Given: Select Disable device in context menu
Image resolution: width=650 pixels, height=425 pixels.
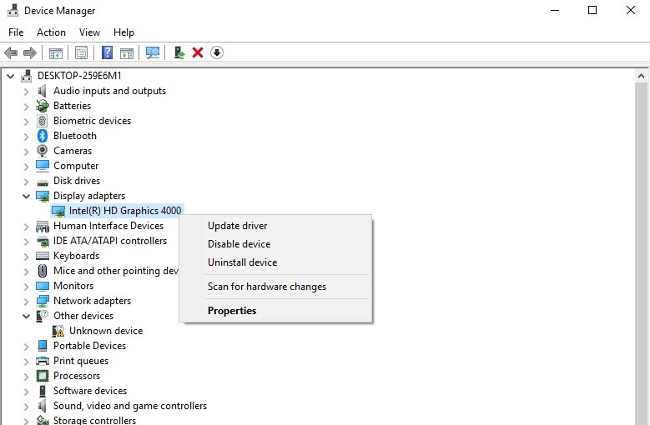Looking at the screenshot, I should [239, 244].
